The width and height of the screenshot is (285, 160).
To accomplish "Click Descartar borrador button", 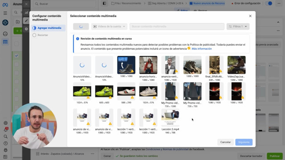I will point(251,156).
